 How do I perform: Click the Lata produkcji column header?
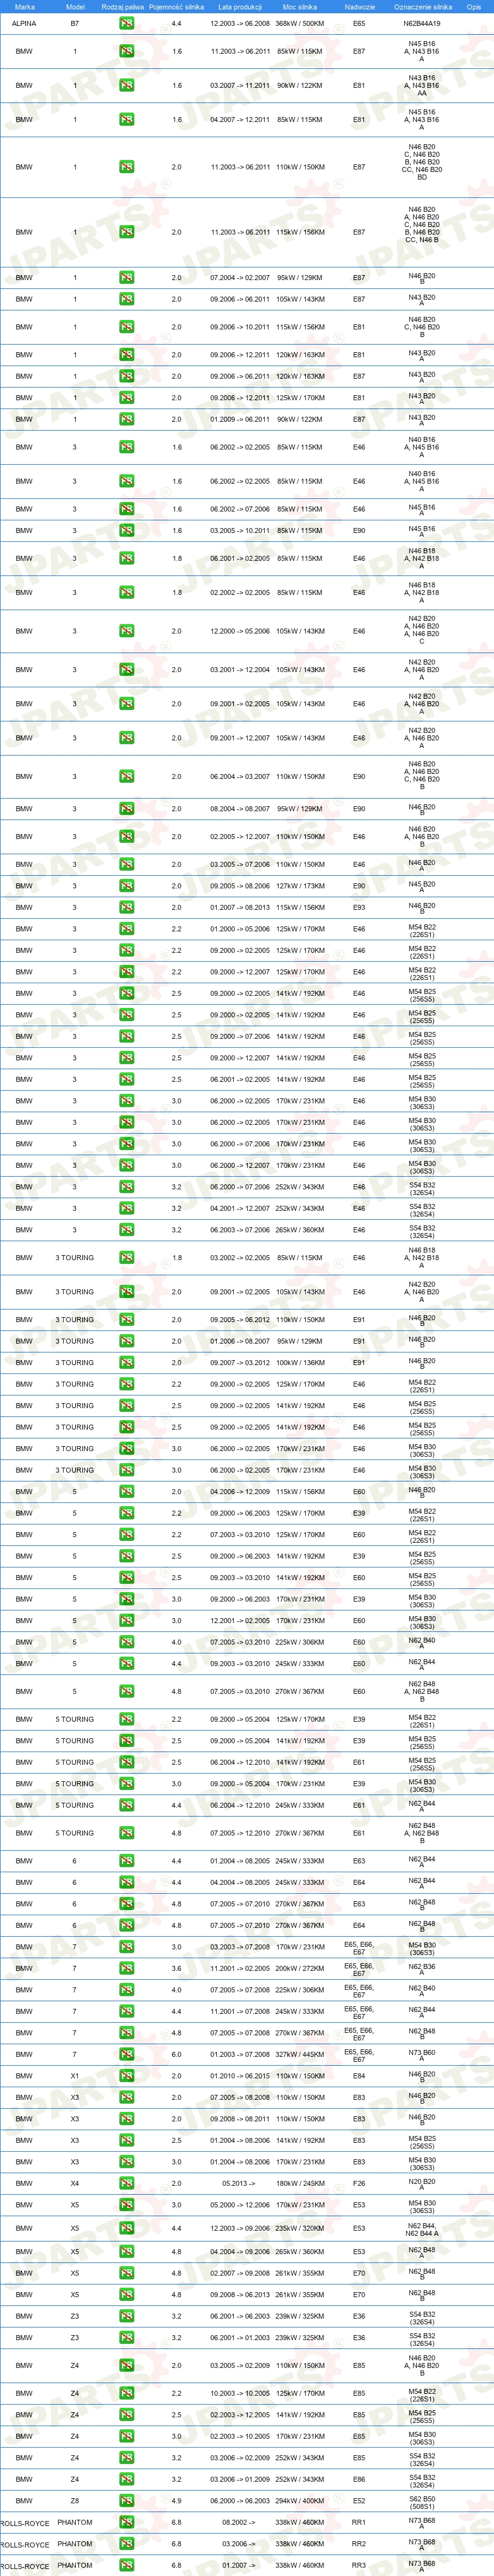(240, 6)
